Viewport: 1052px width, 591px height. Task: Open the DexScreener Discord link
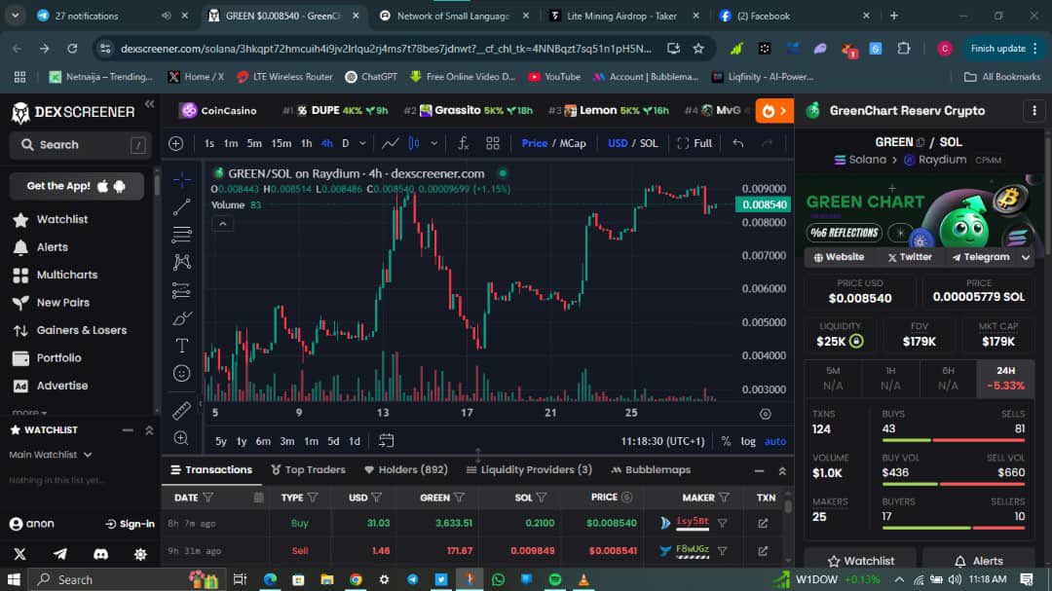click(x=100, y=554)
